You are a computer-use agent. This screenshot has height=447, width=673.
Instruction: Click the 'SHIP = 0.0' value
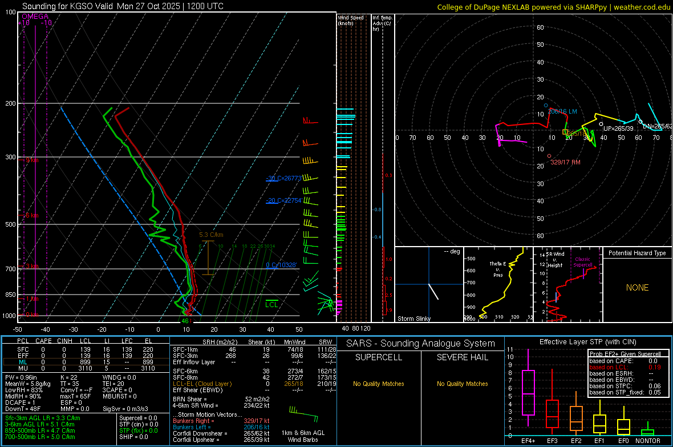click(133, 437)
